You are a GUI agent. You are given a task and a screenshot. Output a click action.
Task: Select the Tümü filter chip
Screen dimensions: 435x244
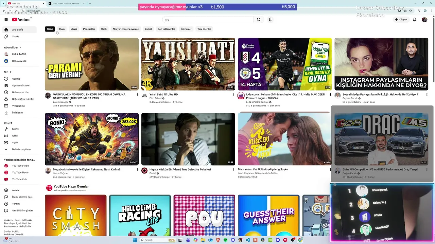50,29
